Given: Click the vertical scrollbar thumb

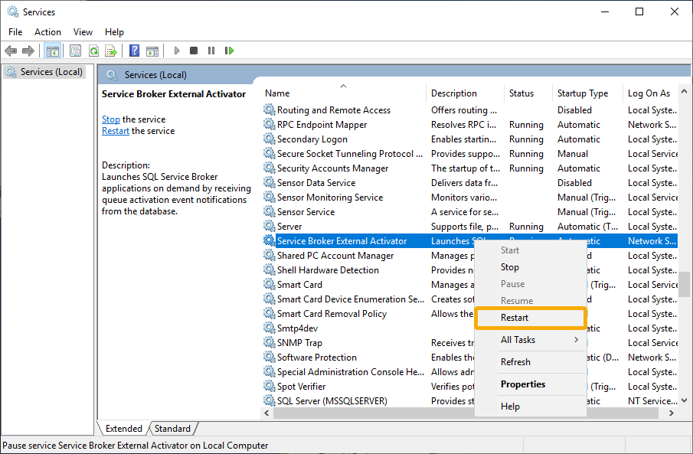Looking at the screenshot, I should (x=684, y=284).
